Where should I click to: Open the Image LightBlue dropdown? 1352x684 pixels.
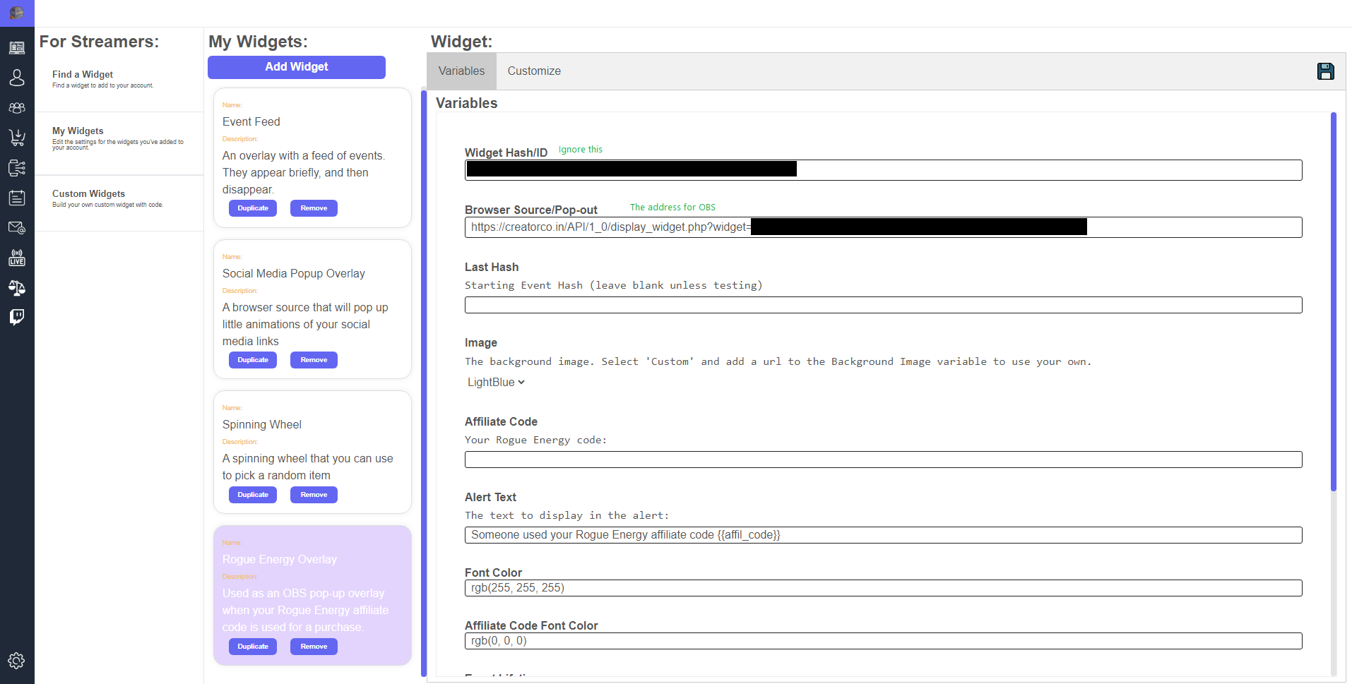point(496,382)
